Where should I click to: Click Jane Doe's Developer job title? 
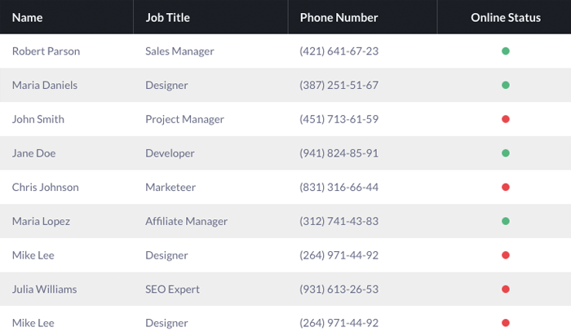170,153
